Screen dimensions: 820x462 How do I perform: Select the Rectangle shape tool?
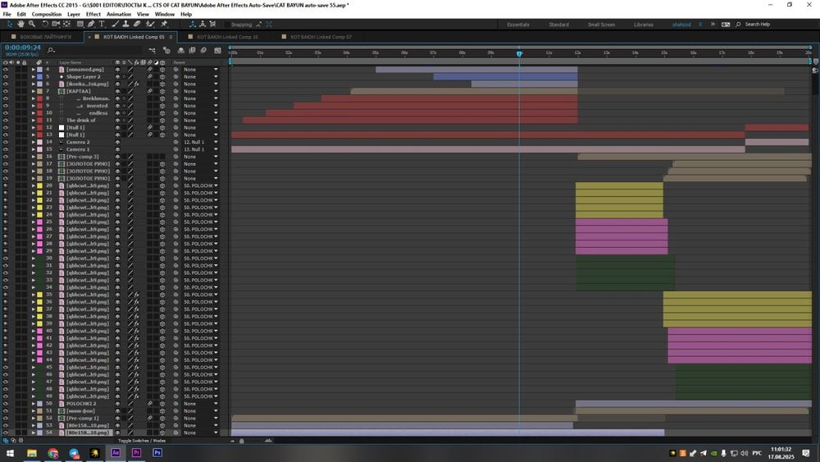[x=80, y=24]
